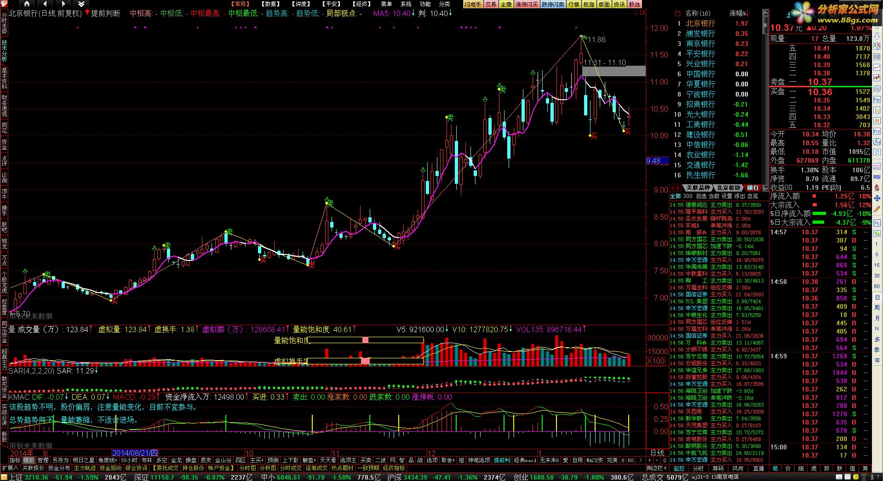Click the scrollbar up arrow beside stock list

(x=765, y=13)
